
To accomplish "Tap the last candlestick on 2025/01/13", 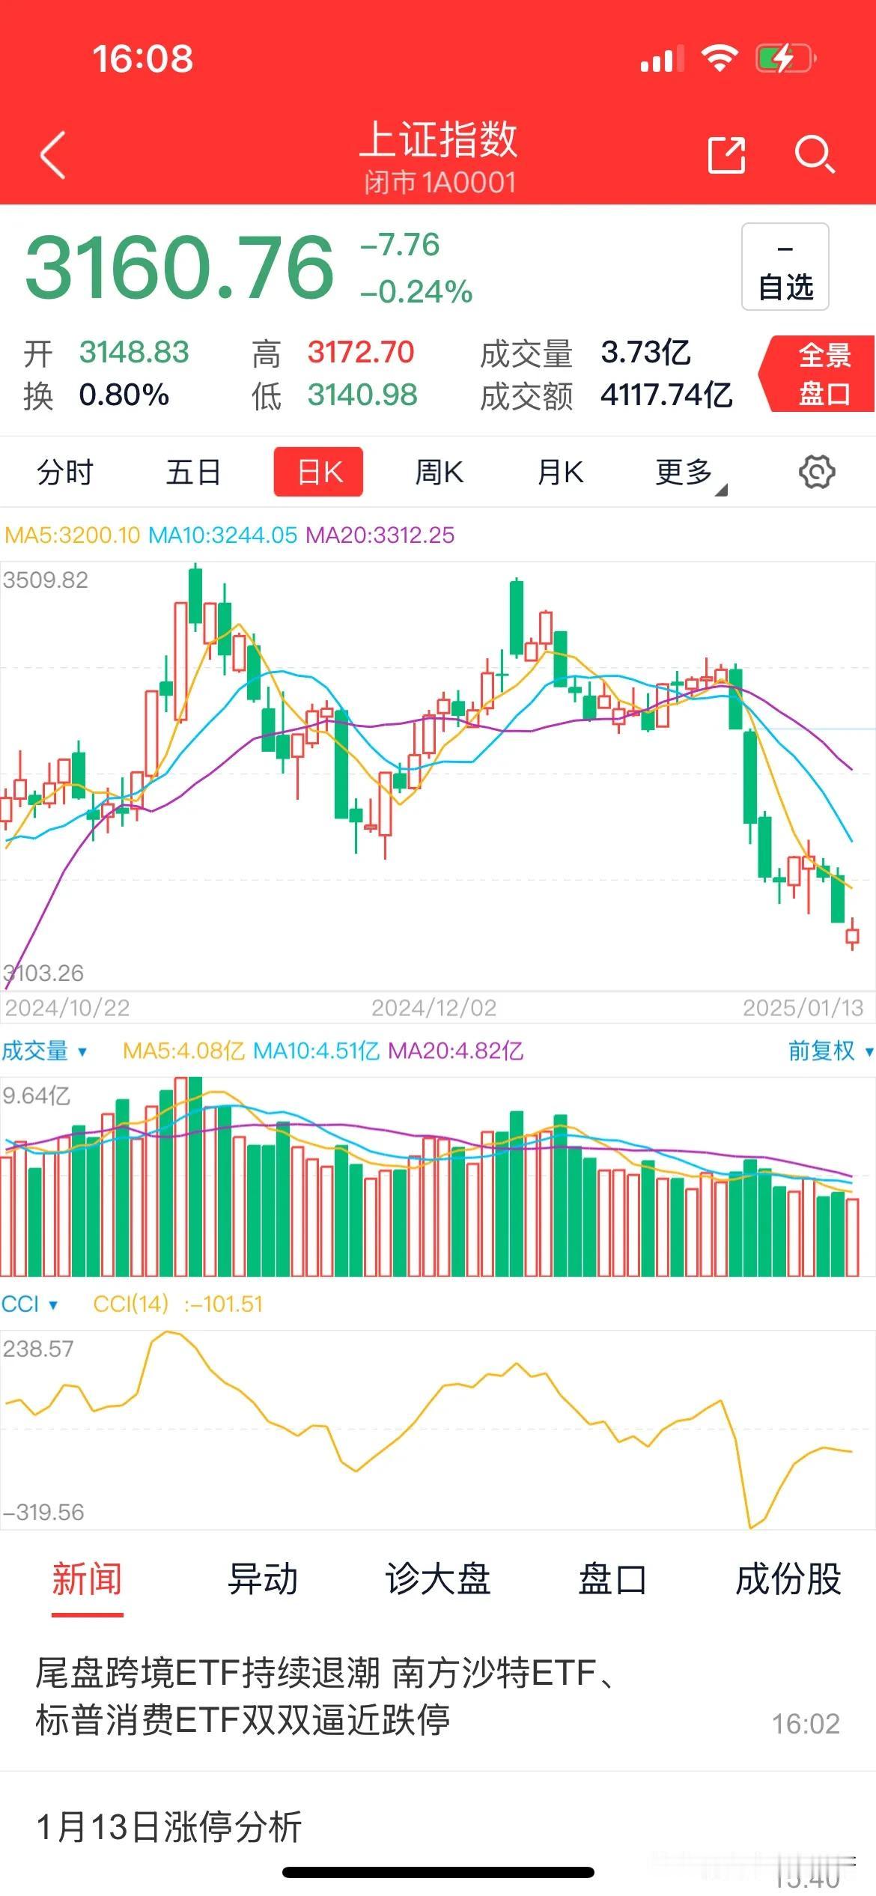I will (852, 935).
